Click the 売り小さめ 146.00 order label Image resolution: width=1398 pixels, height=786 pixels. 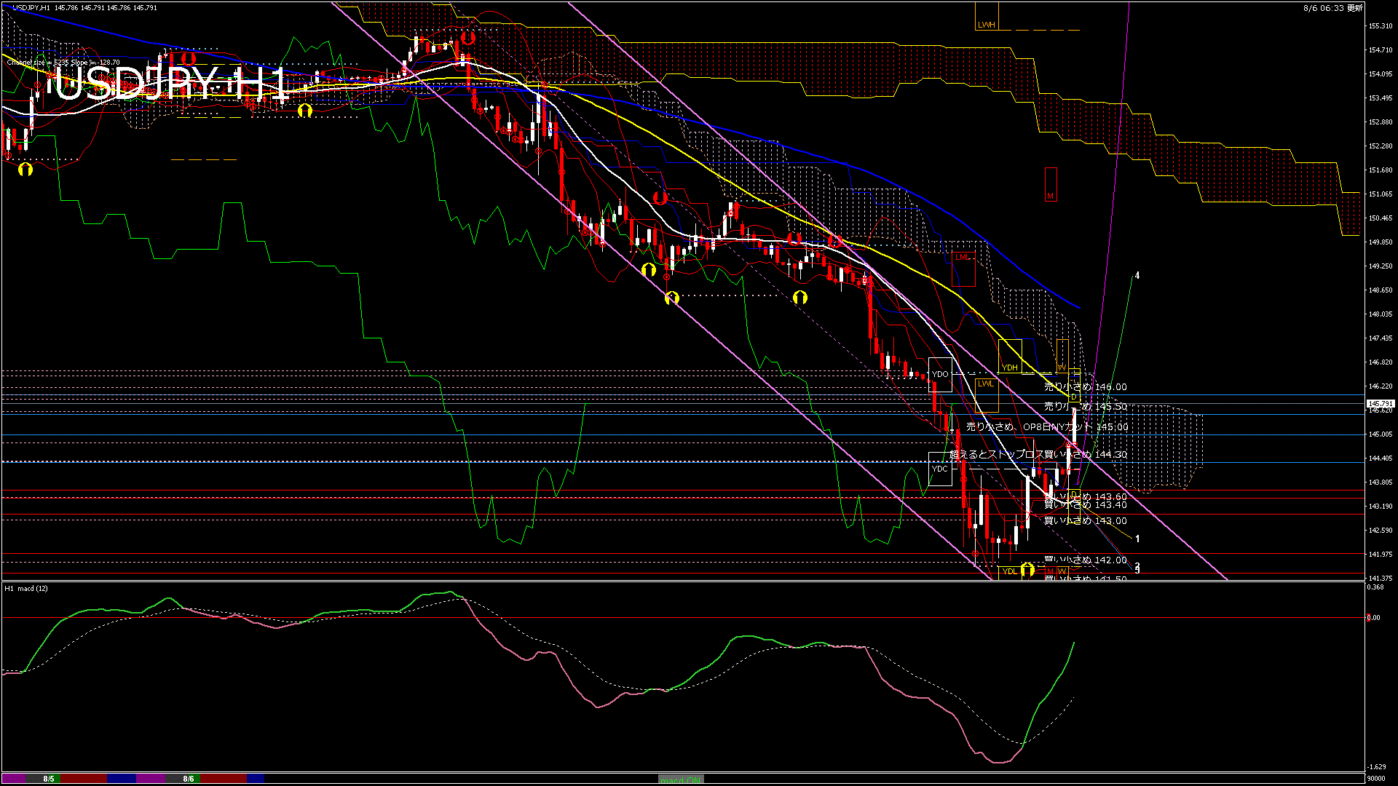tap(1085, 387)
